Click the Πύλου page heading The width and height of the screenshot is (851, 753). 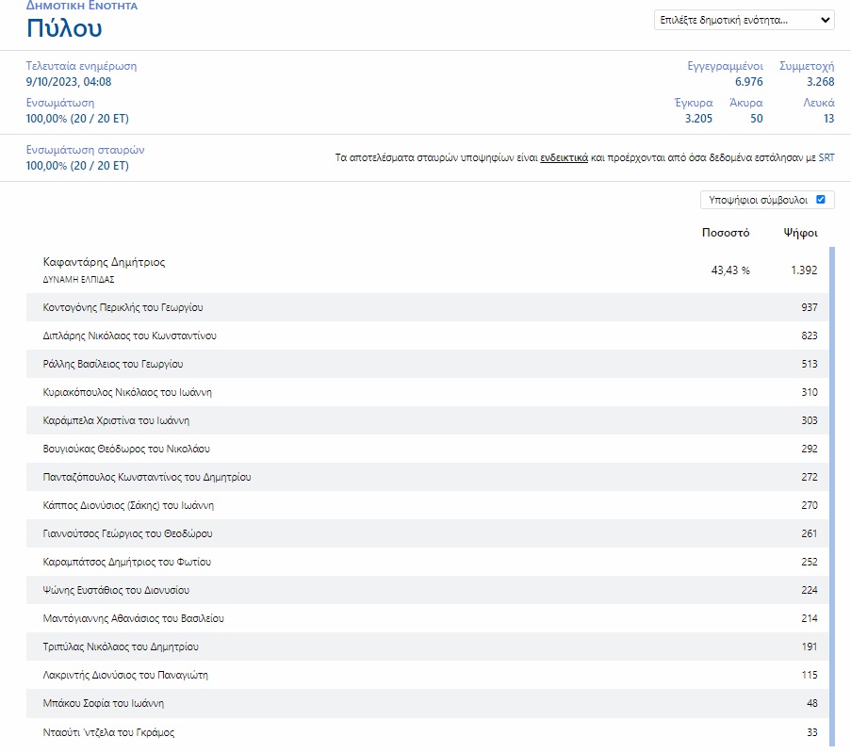(64, 27)
